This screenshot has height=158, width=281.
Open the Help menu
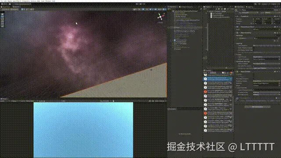point(54,1)
